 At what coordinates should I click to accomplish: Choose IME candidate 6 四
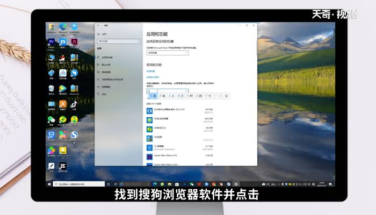199,96
